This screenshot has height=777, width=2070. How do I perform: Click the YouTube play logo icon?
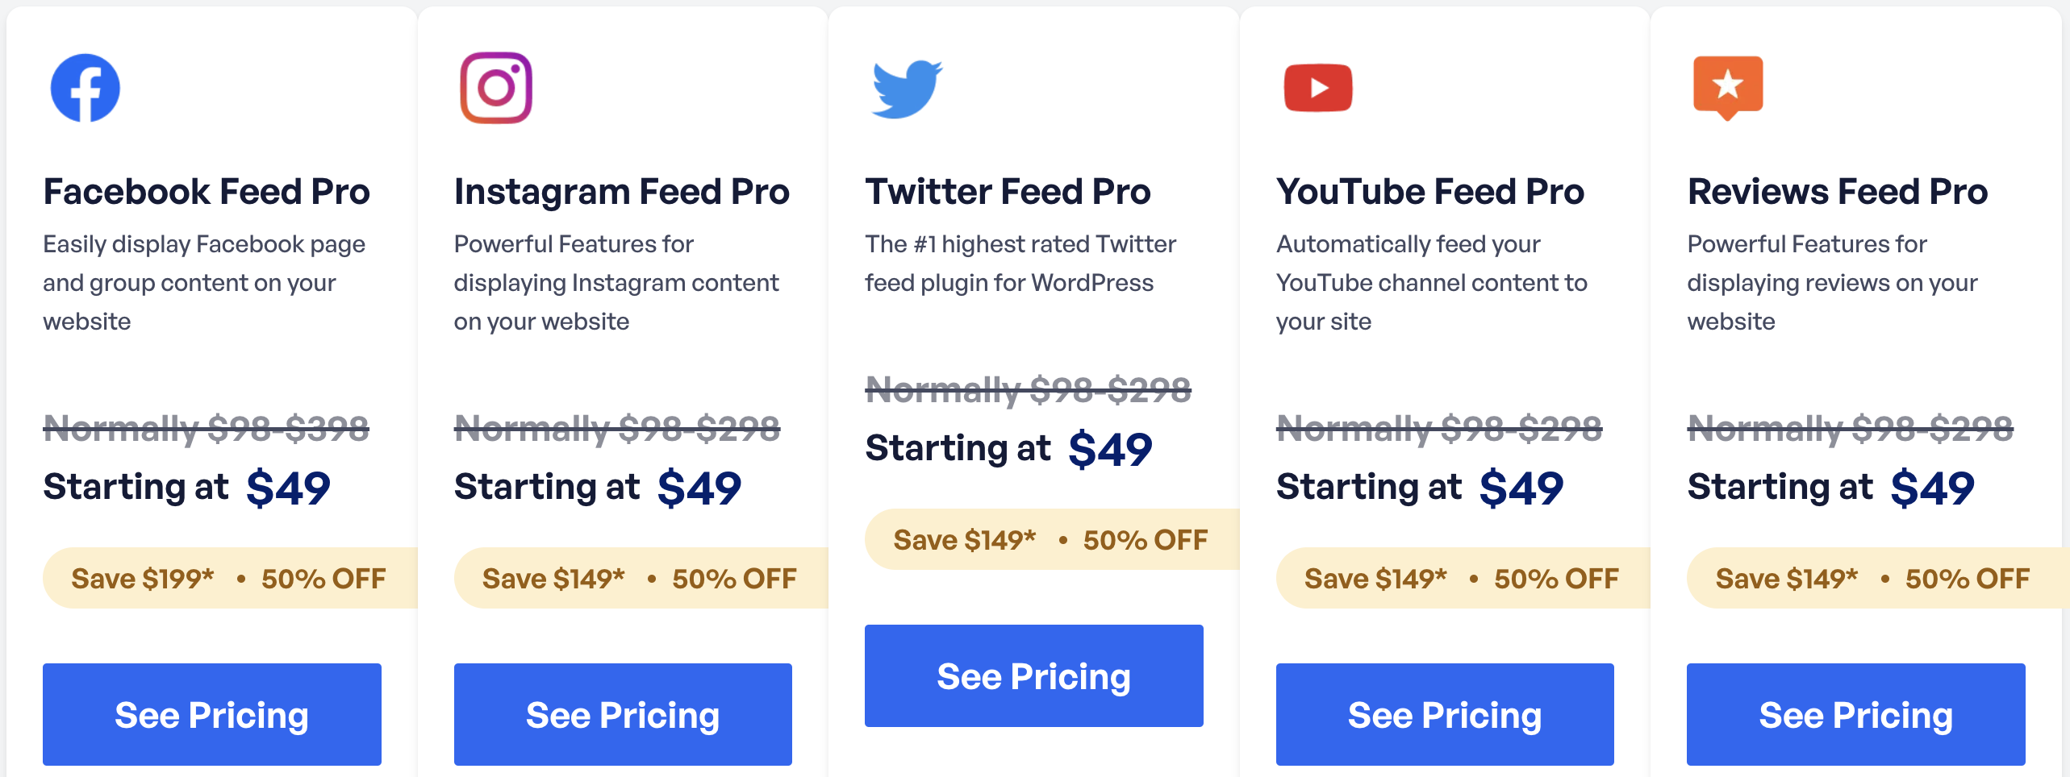[1318, 87]
